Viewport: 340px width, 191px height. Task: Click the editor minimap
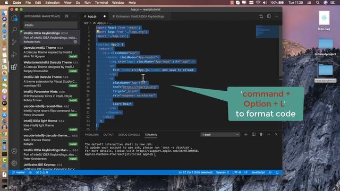(x=267, y=32)
